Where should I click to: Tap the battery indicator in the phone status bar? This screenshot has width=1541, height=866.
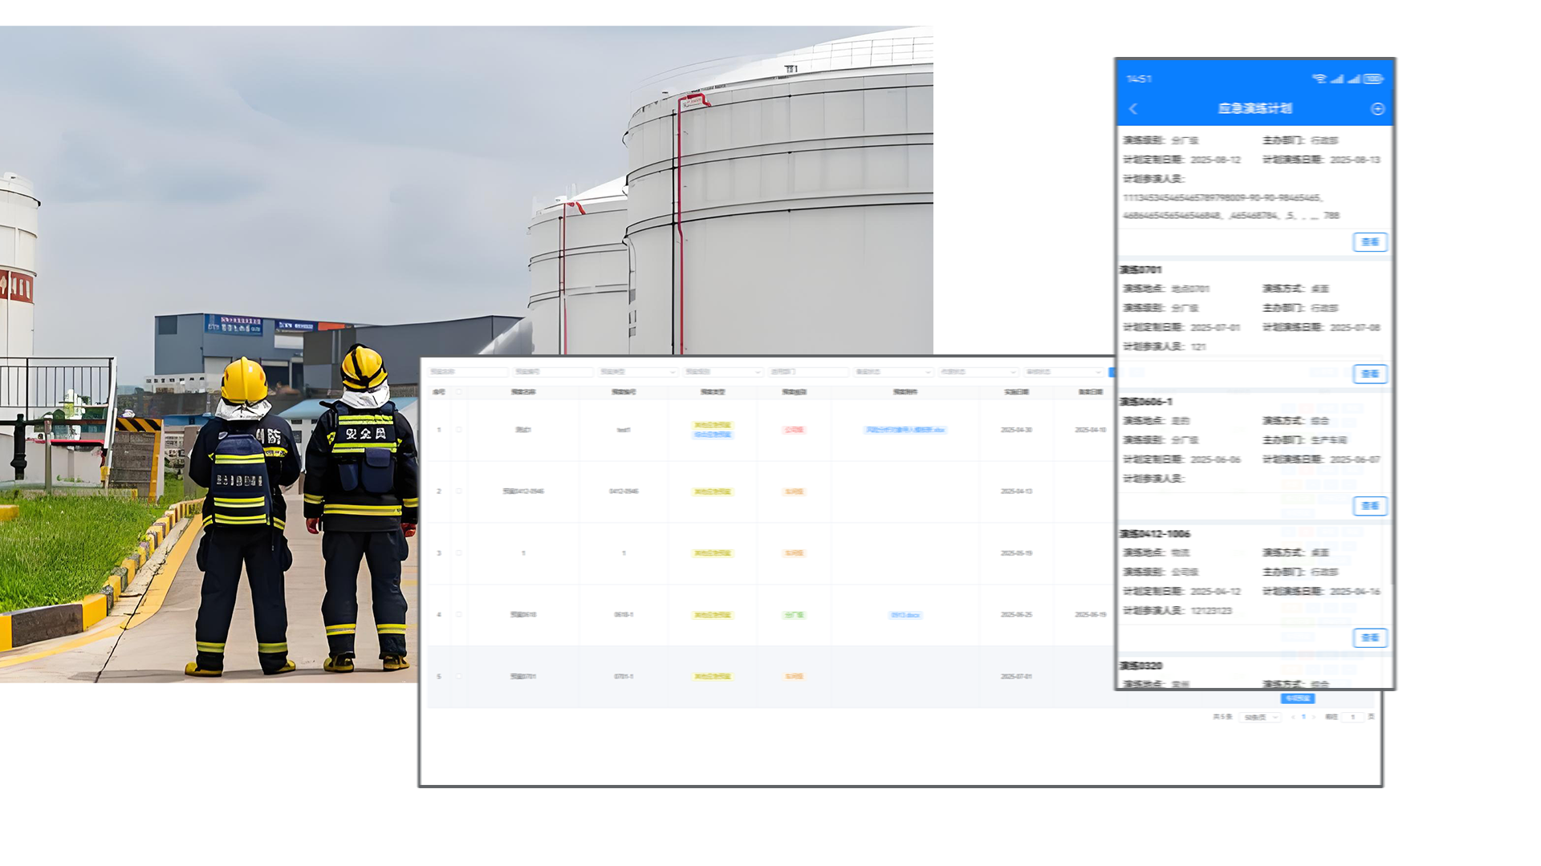(x=1373, y=79)
